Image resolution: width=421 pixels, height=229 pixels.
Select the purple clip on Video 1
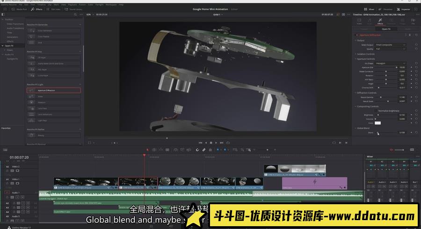click(x=314, y=183)
